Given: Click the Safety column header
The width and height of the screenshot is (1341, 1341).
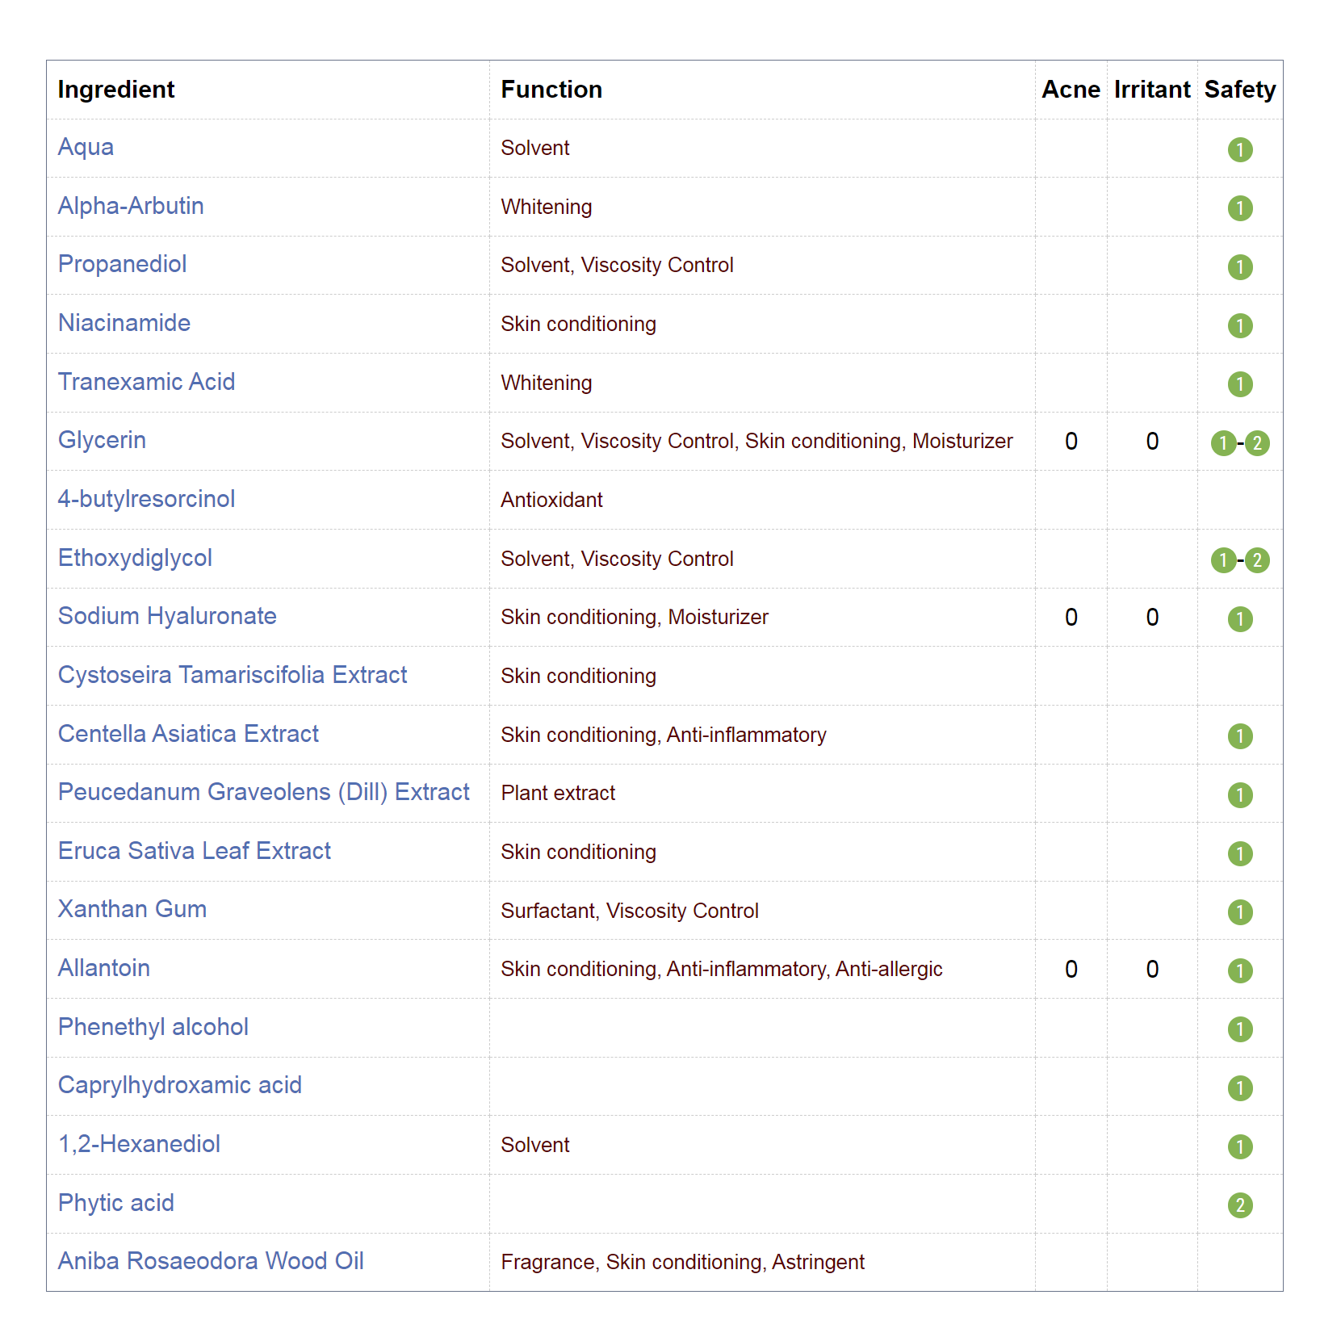Looking at the screenshot, I should click(1239, 90).
